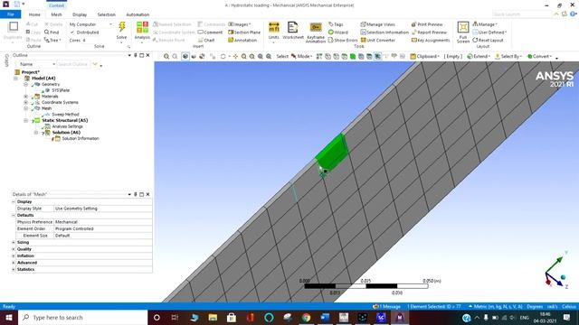This screenshot has width=579, height=325.
Task: Open the My Computer solve dropdown
Action: [90, 24]
